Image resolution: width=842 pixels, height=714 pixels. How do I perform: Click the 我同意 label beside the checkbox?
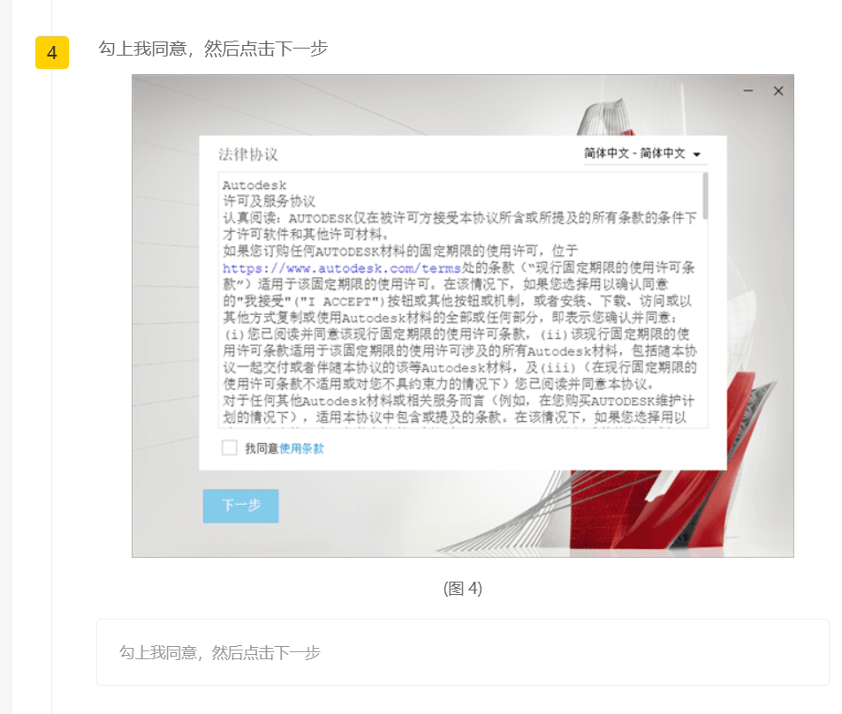click(262, 448)
